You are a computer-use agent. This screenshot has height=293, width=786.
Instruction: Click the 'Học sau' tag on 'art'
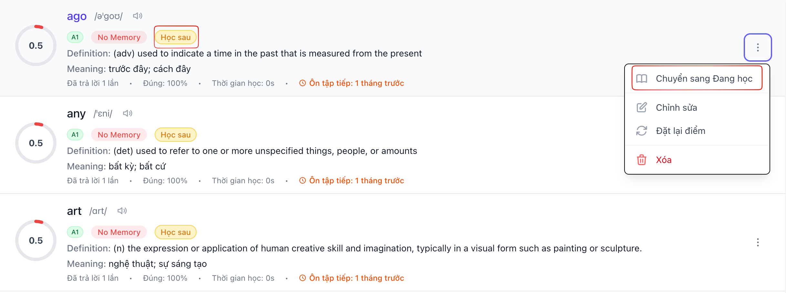pos(176,232)
